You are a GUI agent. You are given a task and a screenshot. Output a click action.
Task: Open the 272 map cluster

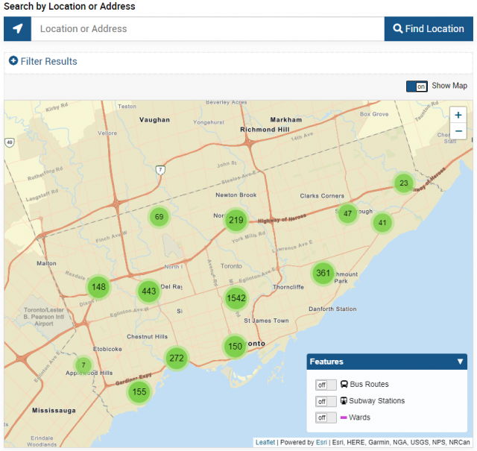pyautogui.click(x=177, y=358)
